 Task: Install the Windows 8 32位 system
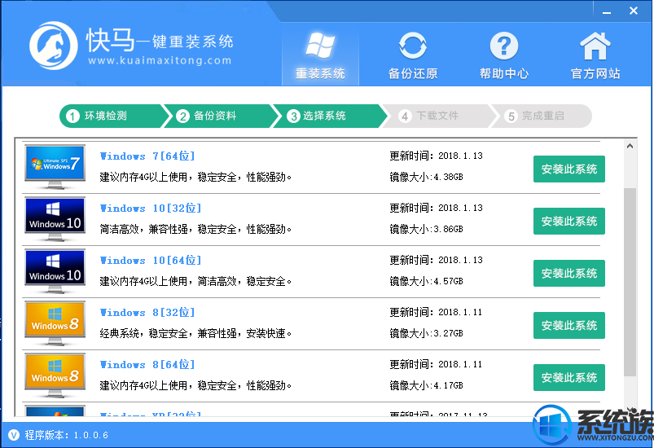pos(569,325)
